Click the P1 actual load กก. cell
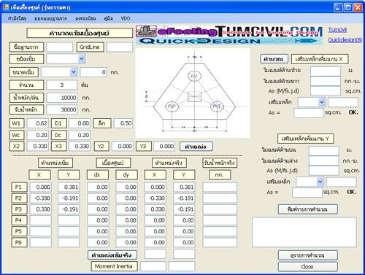Viewport: 365px width, 275px height. (x=220, y=187)
